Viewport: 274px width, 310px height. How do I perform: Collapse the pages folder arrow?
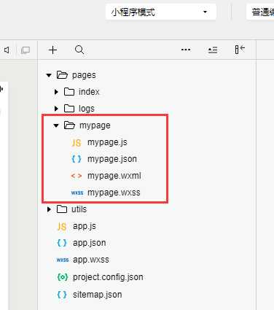[49, 75]
